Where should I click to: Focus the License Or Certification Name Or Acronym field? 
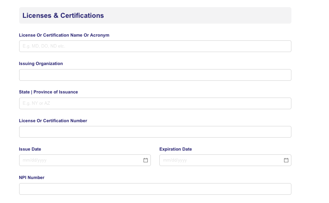coord(155,46)
